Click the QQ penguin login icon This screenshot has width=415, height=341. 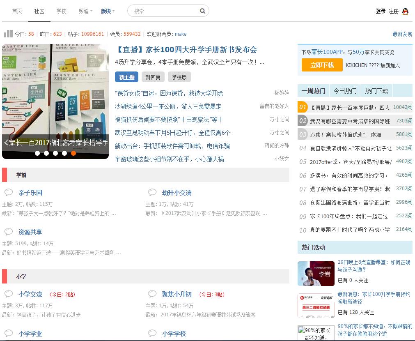click(405, 11)
